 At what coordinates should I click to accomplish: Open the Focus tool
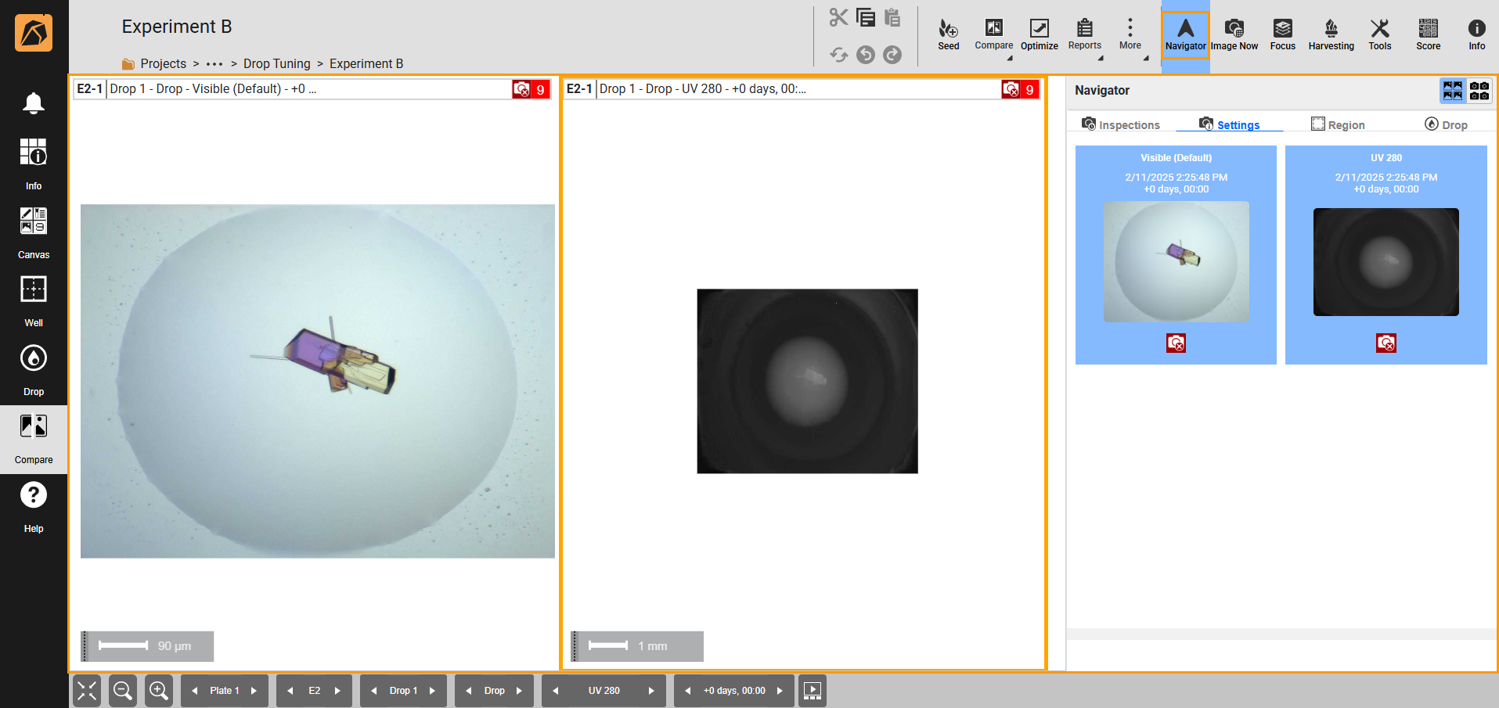[1282, 34]
